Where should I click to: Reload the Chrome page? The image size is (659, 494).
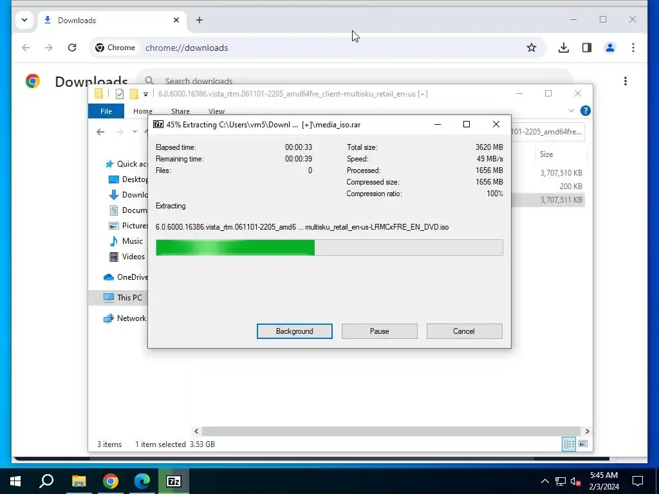coord(72,48)
